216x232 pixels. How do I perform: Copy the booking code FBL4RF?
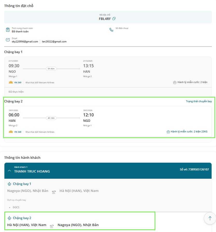tap(114, 19)
